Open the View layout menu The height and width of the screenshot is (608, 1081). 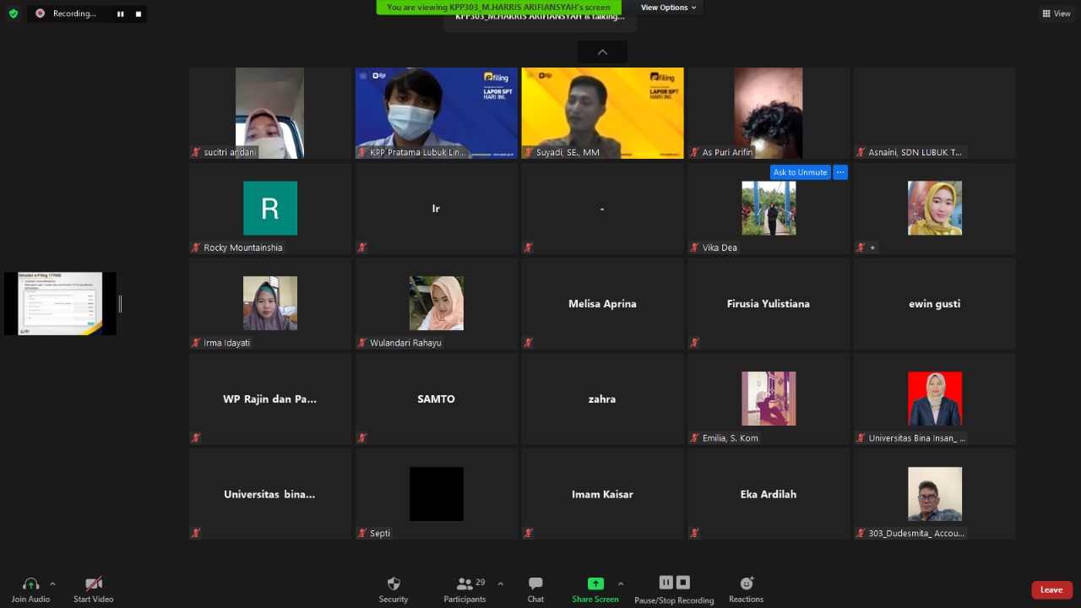pyautogui.click(x=1057, y=14)
